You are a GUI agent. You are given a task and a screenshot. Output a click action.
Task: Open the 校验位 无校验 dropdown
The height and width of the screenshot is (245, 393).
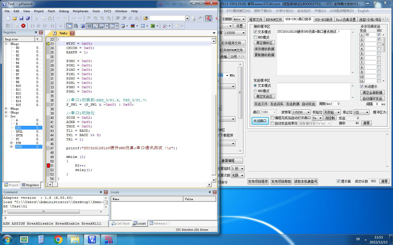[338, 112]
